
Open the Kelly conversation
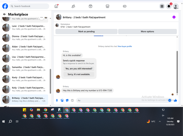25,89
